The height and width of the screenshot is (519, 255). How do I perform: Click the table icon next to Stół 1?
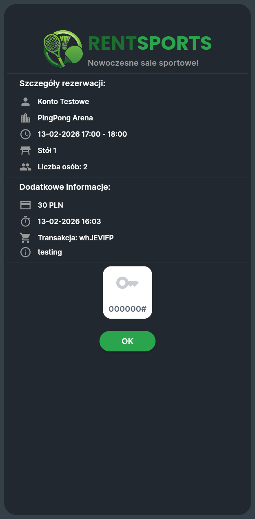[x=26, y=151]
